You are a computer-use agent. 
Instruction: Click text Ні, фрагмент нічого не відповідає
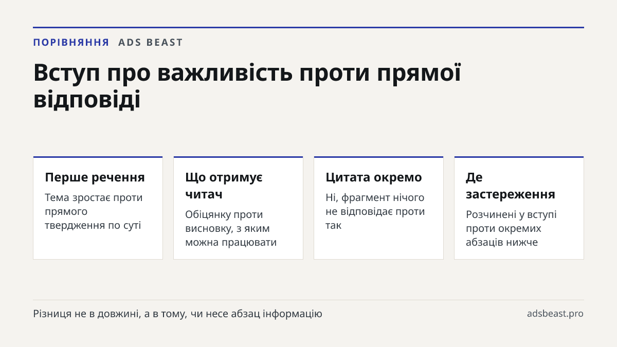[x=375, y=211]
